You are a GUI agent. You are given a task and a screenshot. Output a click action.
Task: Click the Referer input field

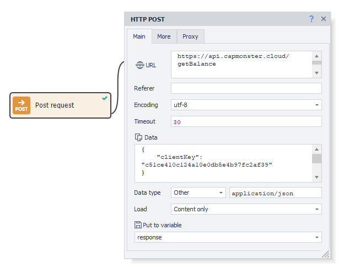(246, 88)
